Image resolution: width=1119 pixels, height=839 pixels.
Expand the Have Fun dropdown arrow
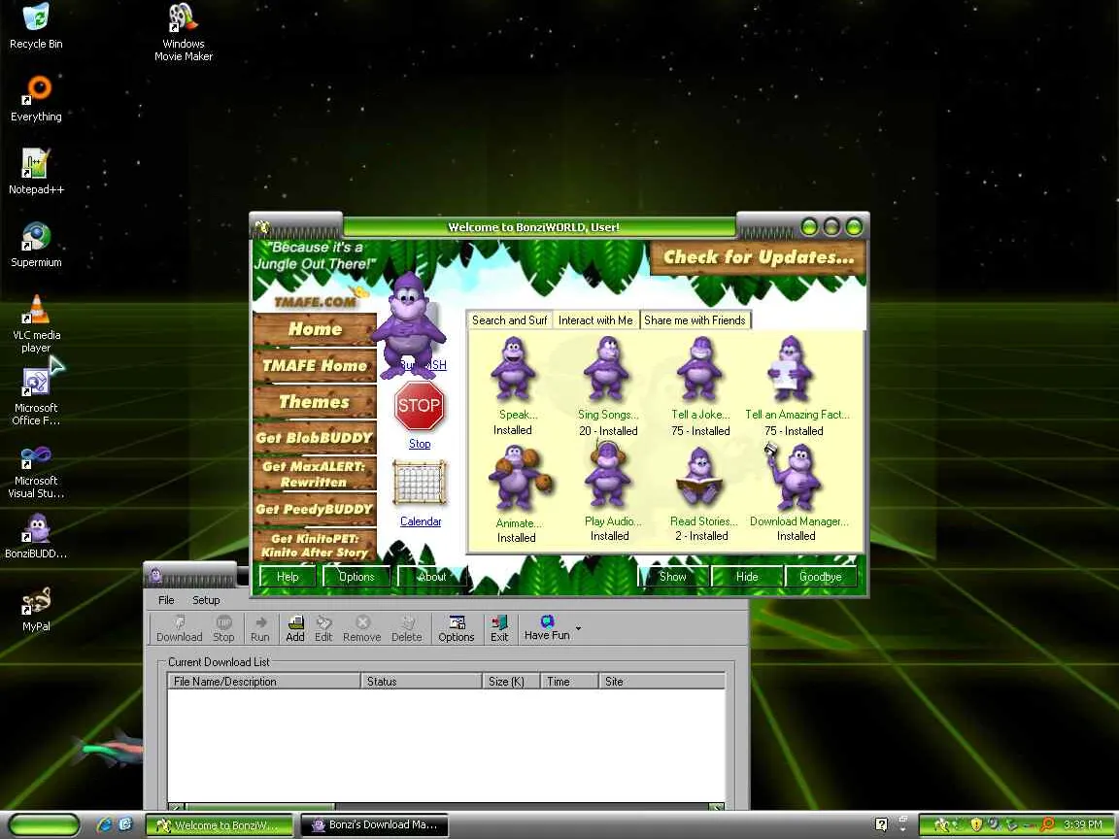pyautogui.click(x=578, y=628)
